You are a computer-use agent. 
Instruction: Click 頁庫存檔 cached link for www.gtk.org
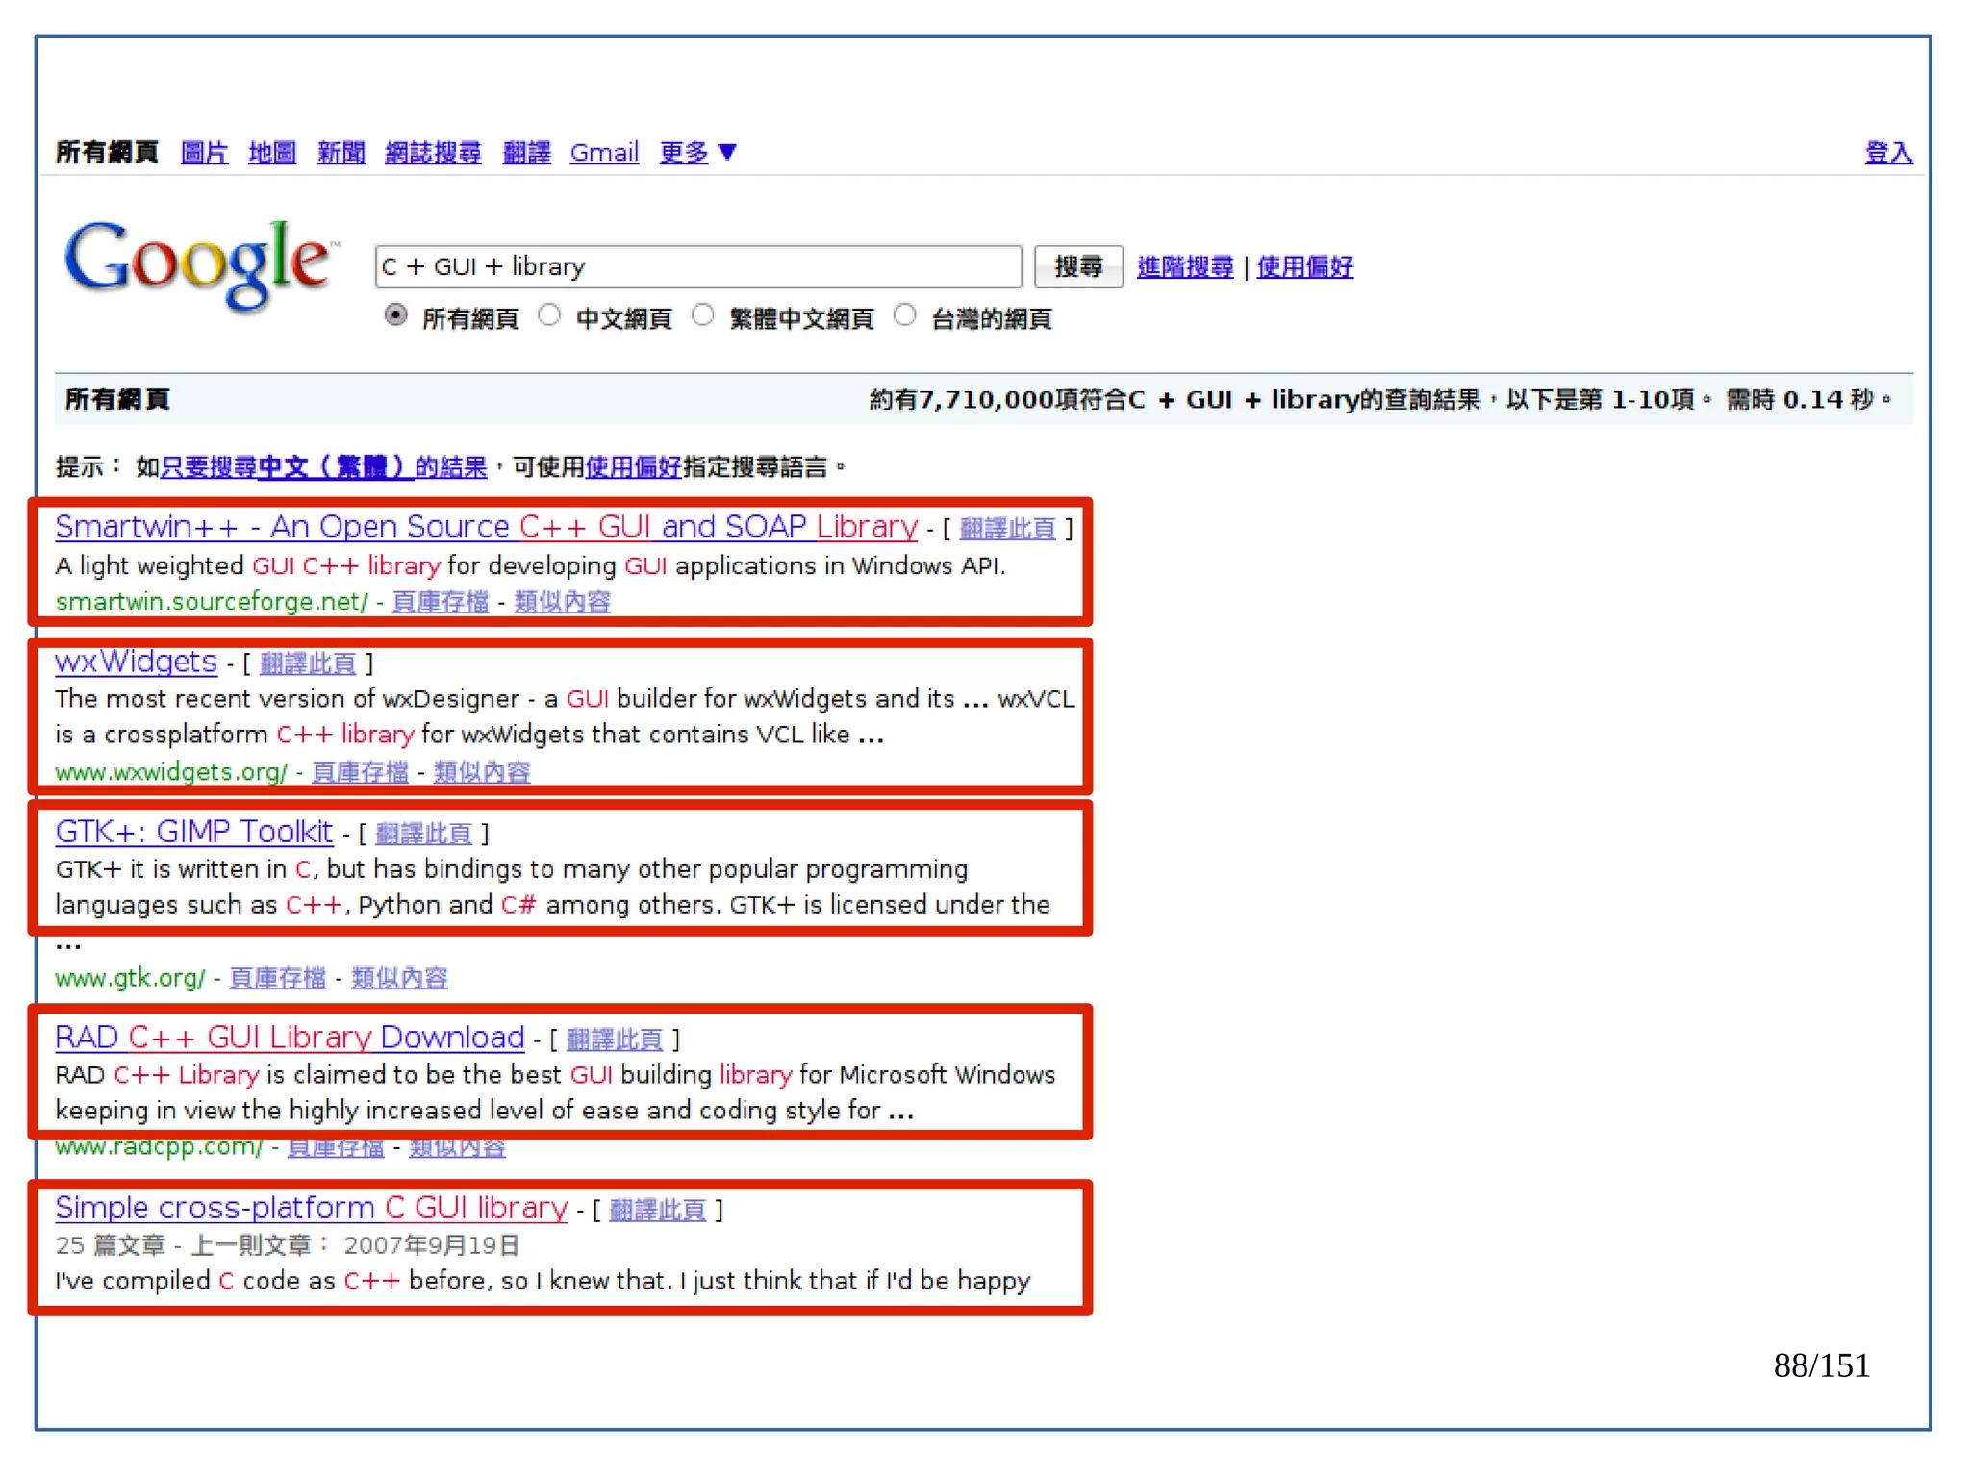click(277, 978)
